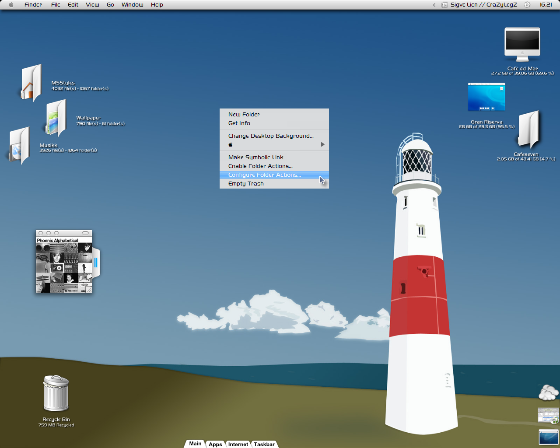Open the Apple logo menu in menu bar

tap(11, 5)
